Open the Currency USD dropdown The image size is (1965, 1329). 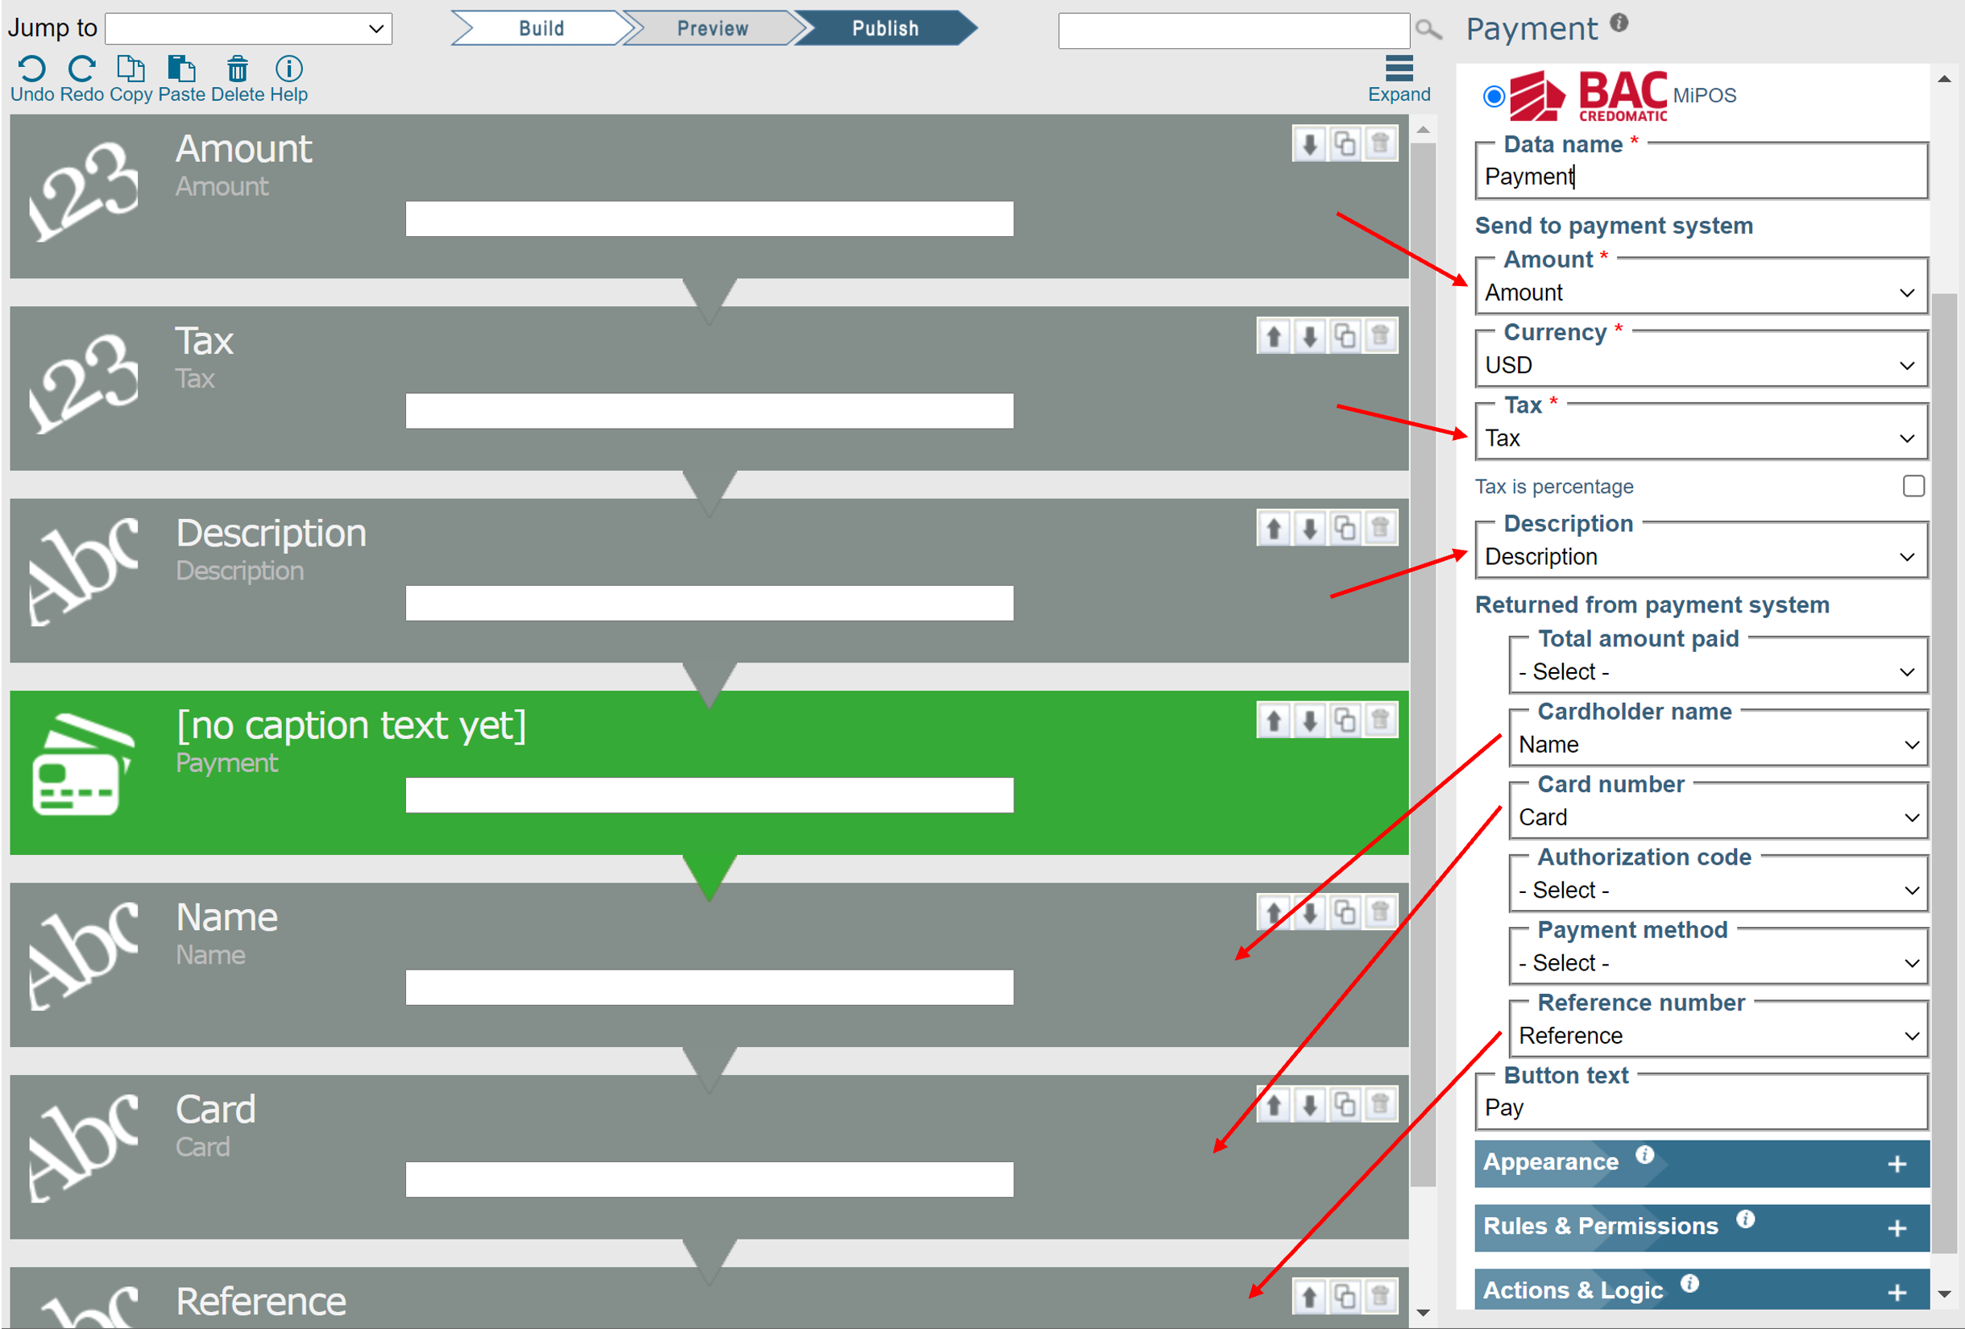pos(1702,365)
